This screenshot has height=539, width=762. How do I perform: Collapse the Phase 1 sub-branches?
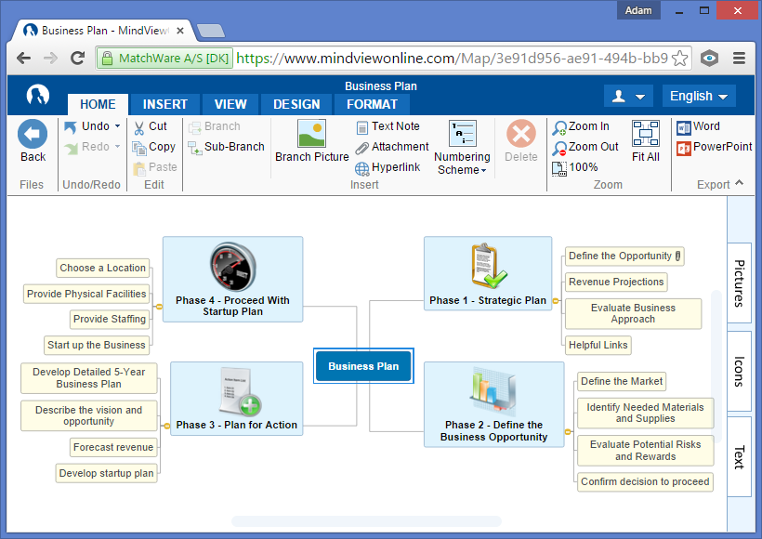pyautogui.click(x=556, y=301)
